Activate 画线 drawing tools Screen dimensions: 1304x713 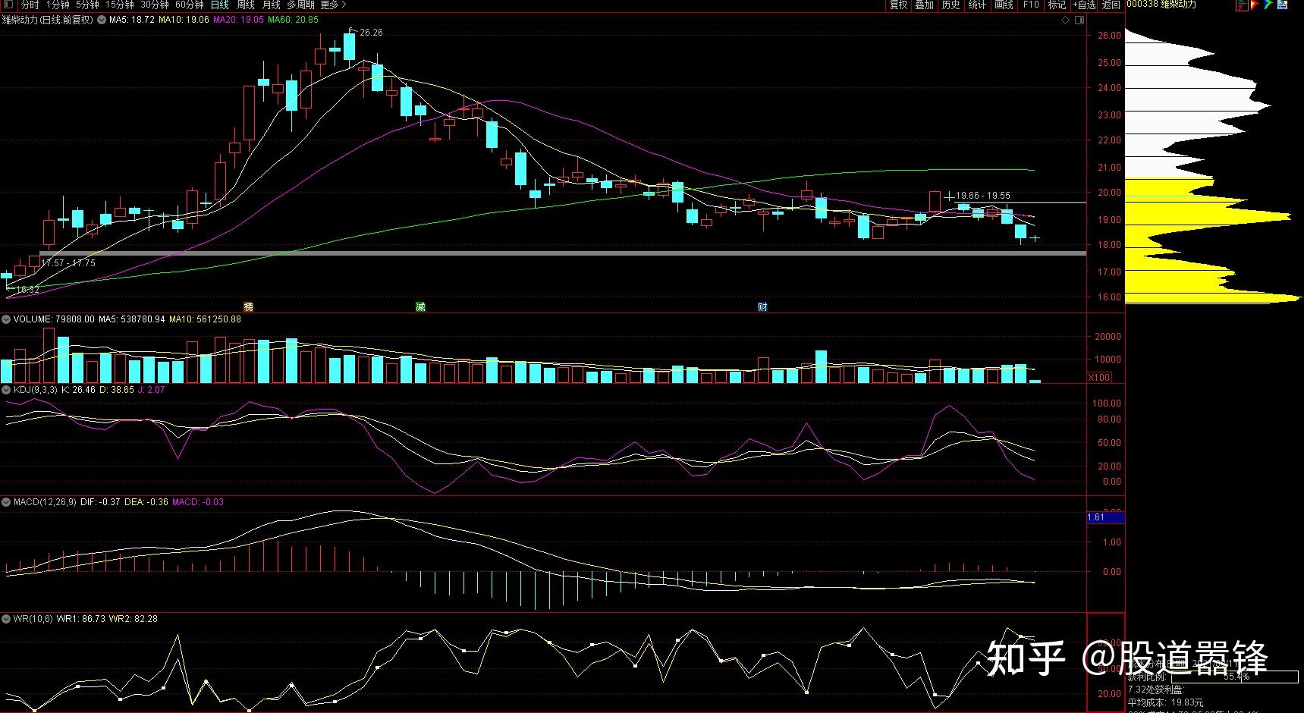tap(1004, 5)
